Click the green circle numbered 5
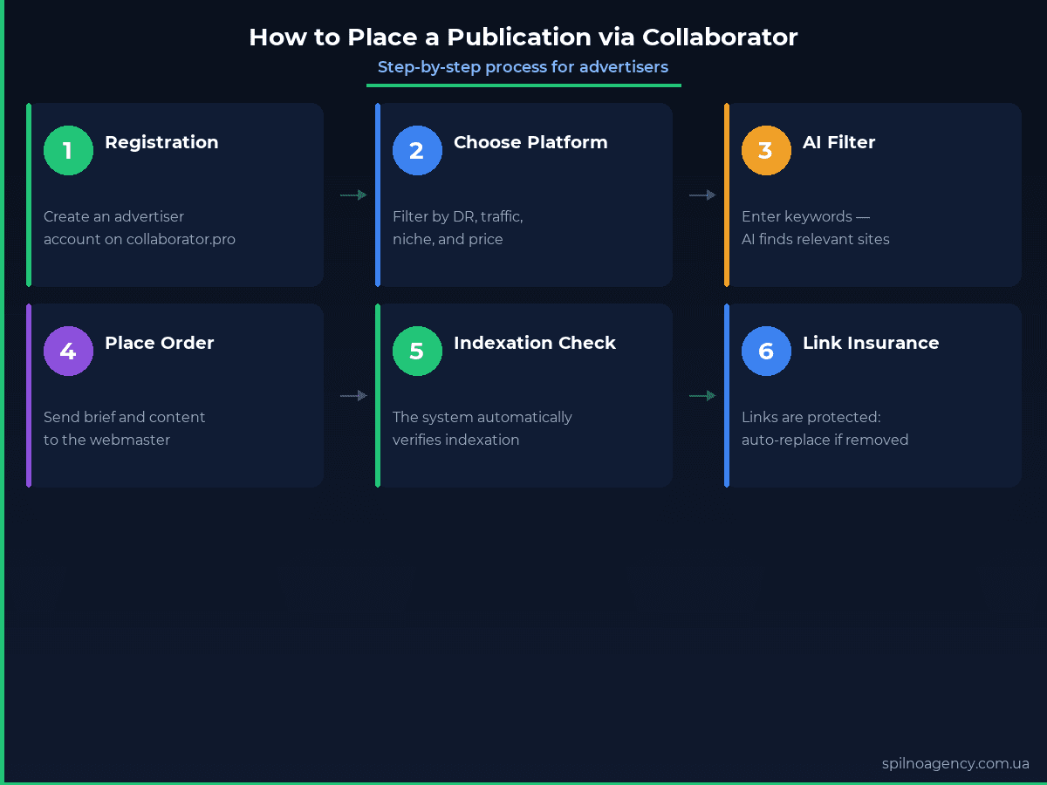1047x785 pixels. [x=417, y=351]
